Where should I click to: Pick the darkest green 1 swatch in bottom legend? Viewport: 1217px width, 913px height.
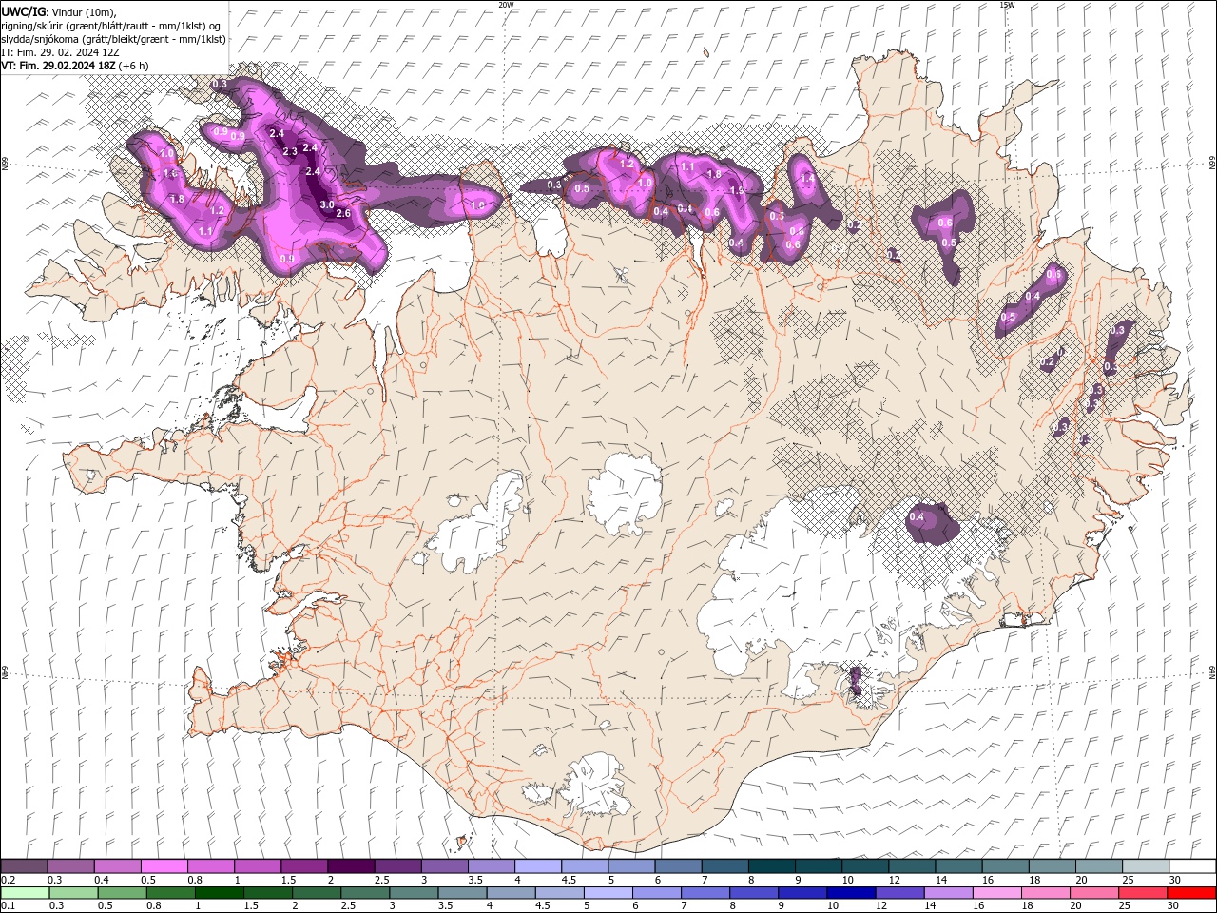tap(218, 893)
